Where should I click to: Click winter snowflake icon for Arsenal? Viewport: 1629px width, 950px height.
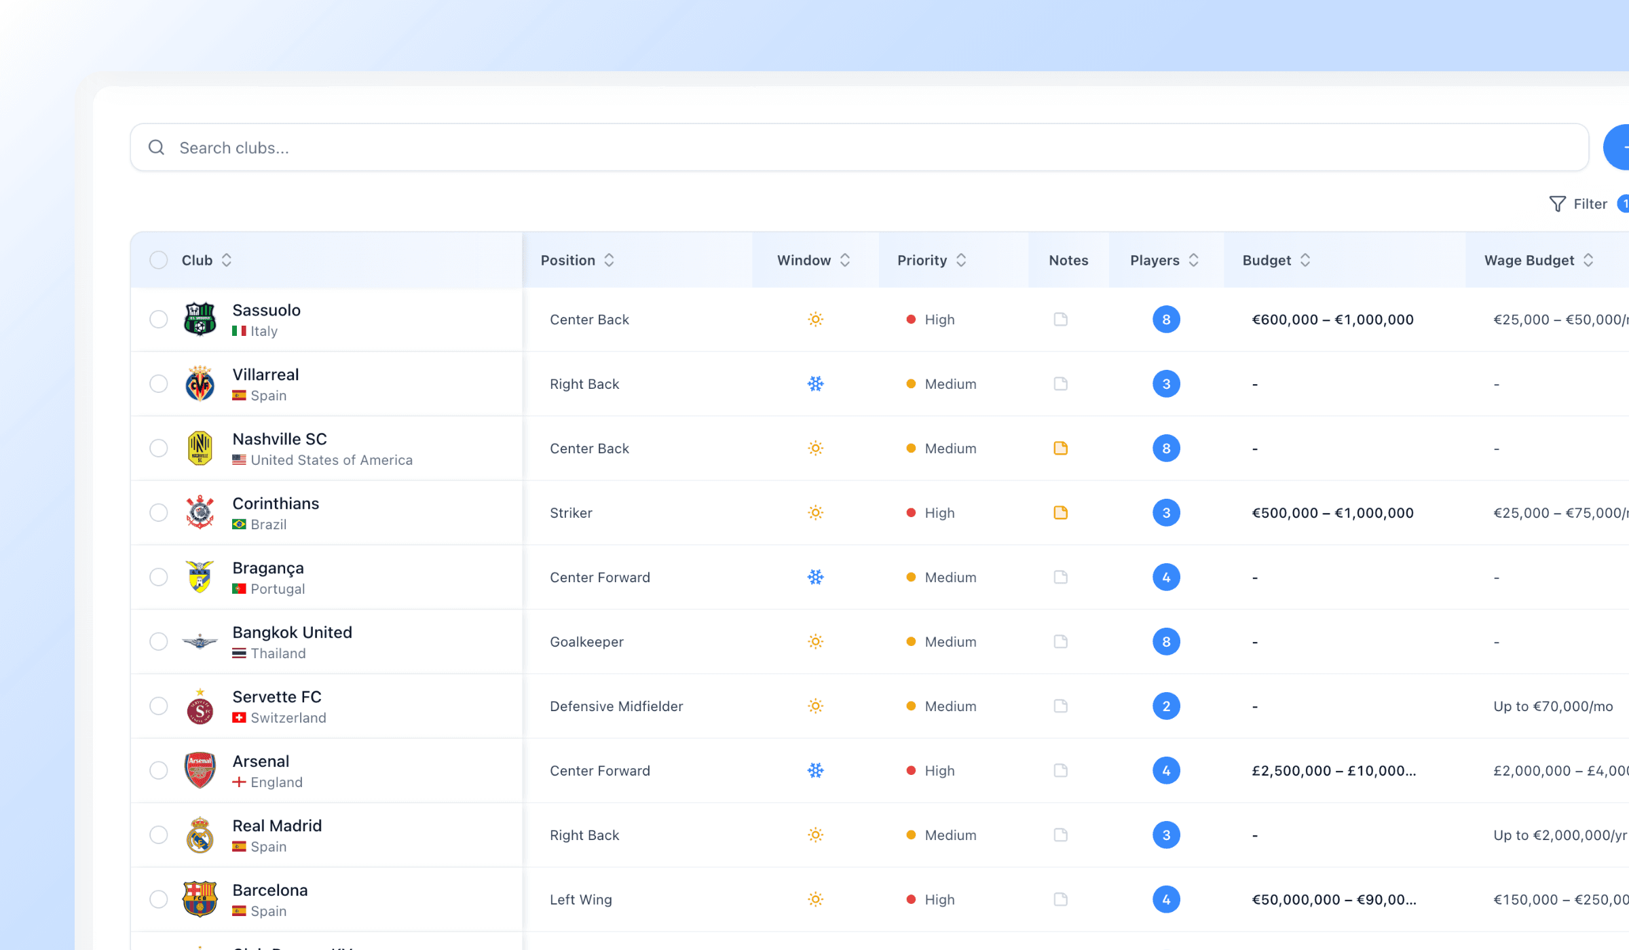click(815, 770)
